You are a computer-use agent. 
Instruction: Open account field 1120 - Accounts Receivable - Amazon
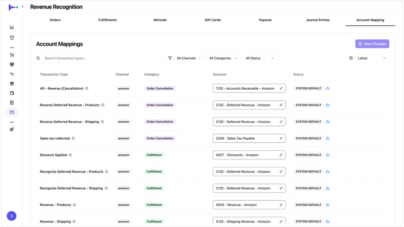coord(249,88)
